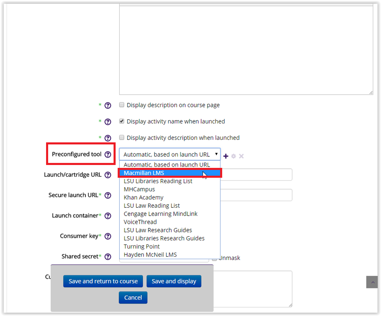Viewport: 381px width, 316px height.
Task: Click Save and display button
Action: click(x=174, y=281)
